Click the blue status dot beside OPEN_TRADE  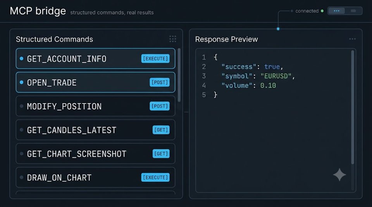[x=22, y=82]
